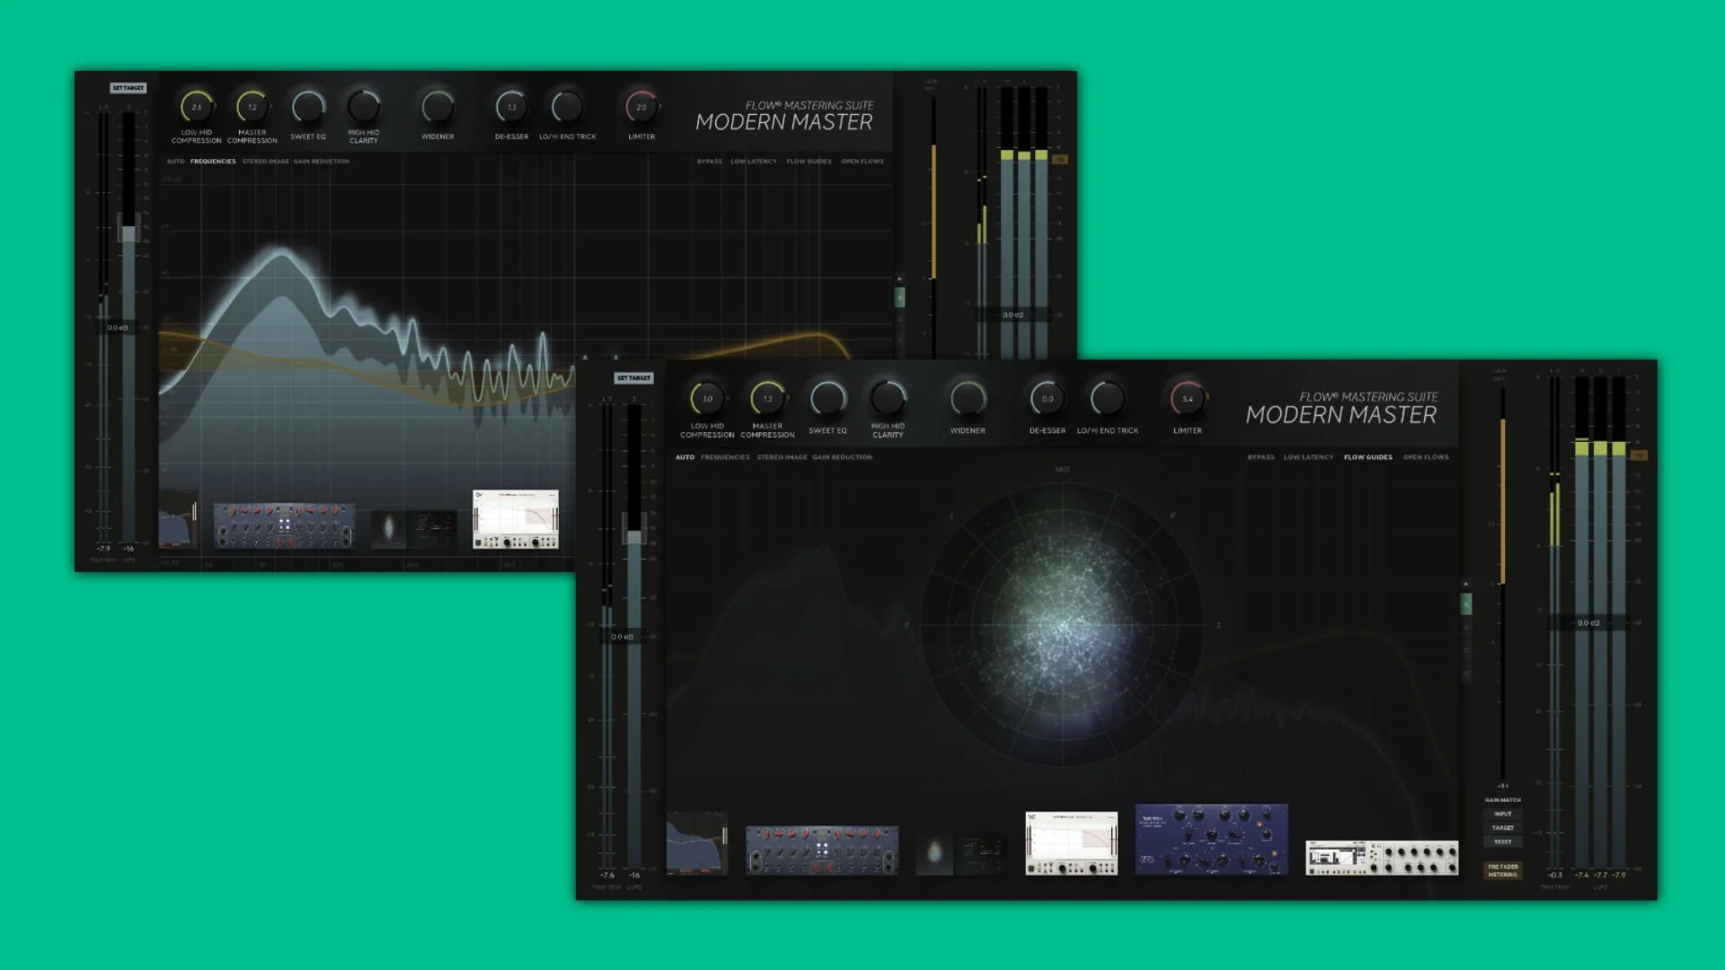Click the Low Mid Compression knob in back window

[196, 108]
